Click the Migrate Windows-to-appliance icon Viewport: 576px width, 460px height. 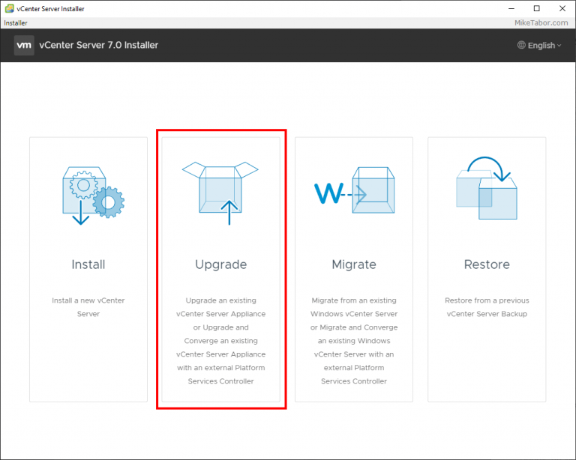coord(354,190)
